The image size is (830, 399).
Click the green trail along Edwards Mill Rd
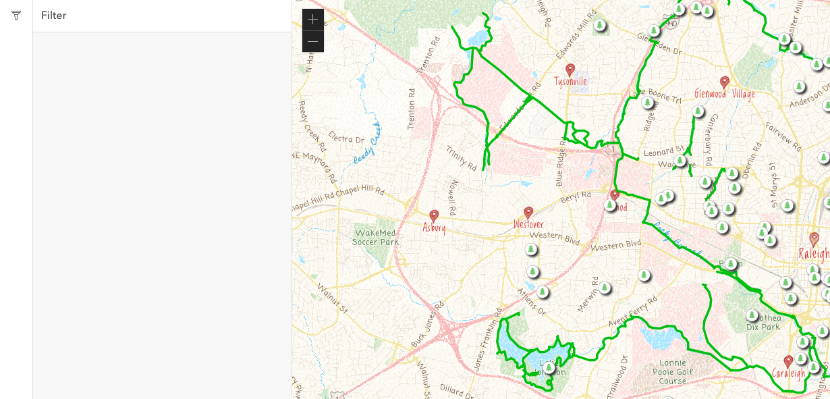(509, 120)
